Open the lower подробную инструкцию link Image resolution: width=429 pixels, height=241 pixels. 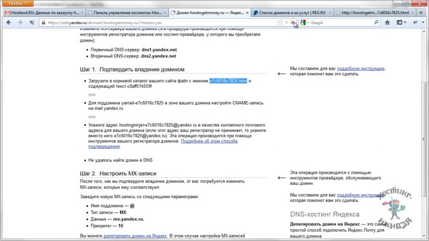(361, 195)
